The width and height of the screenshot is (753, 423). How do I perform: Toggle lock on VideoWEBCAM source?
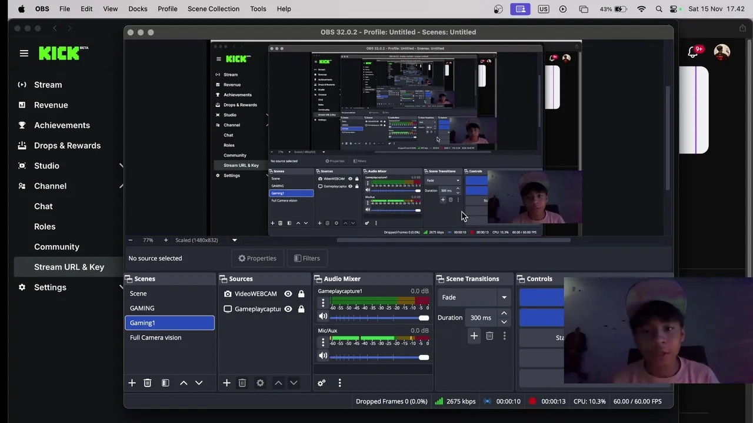[x=301, y=294]
